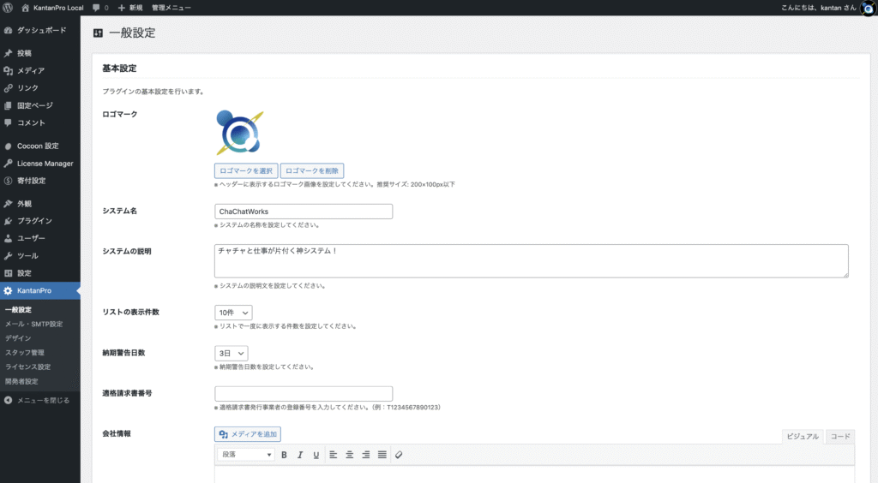
Task: Toggle italic in the editor toolbar
Action: [300, 455]
